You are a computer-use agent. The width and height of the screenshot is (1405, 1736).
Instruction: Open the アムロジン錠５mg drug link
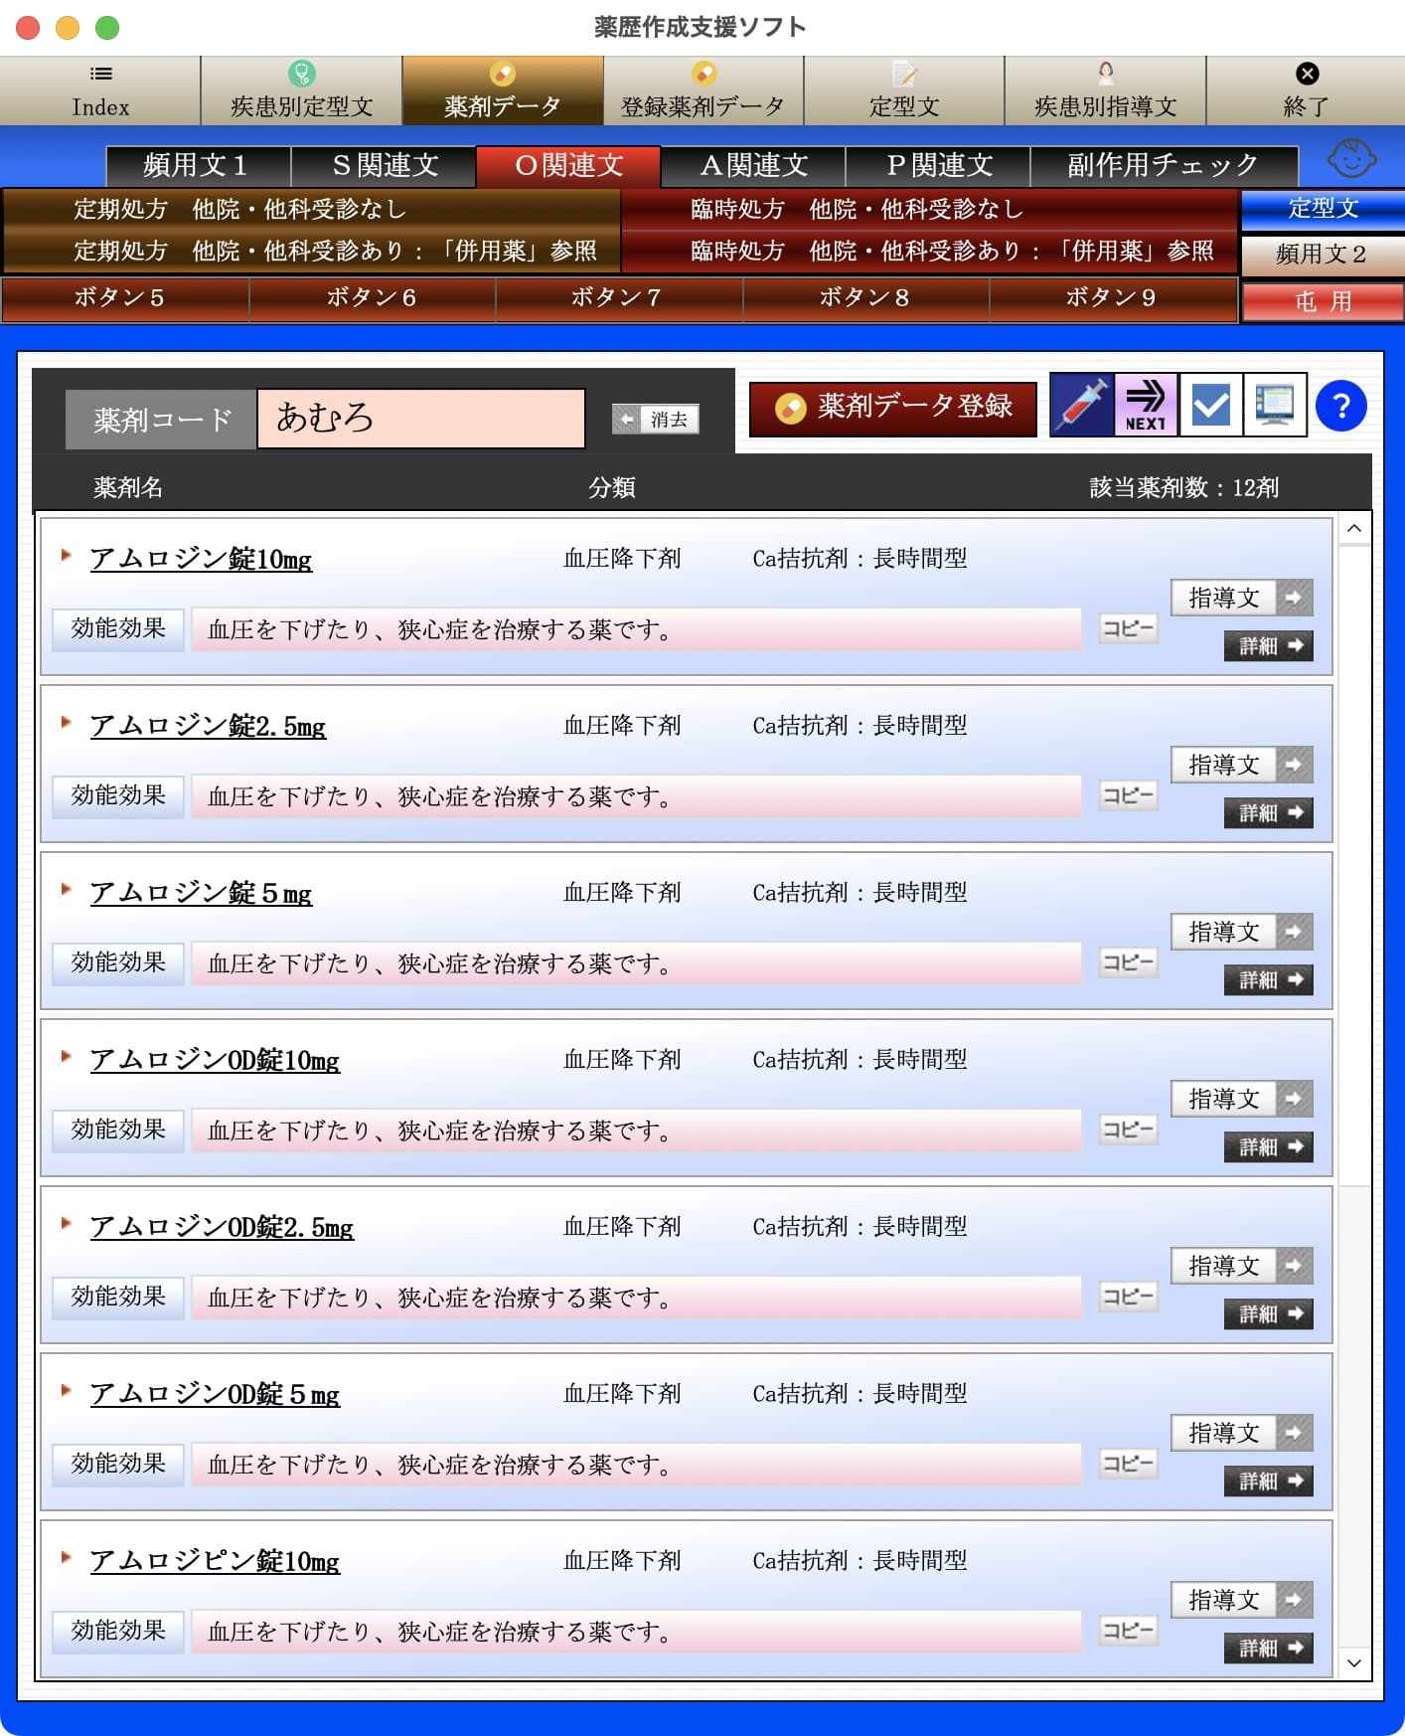pyautogui.click(x=201, y=893)
